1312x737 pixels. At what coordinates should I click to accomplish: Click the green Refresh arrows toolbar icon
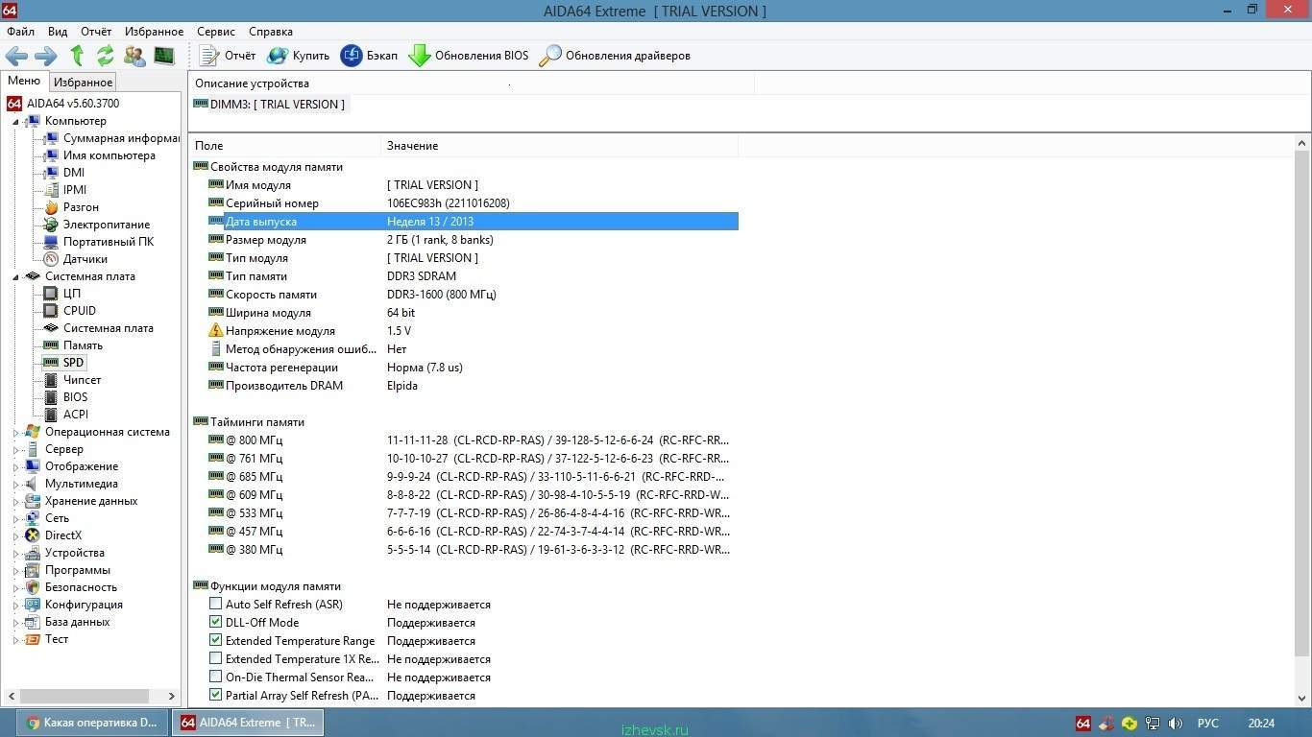106,56
